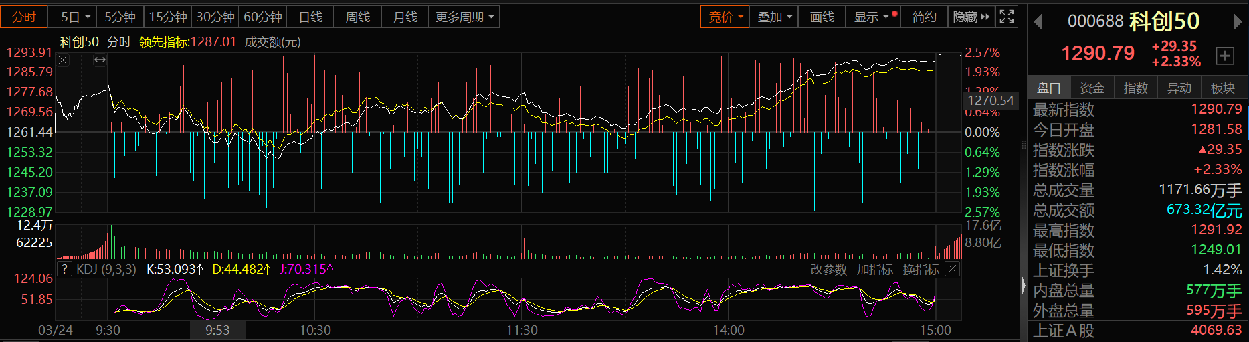Collapse right panel using side arrow handle
Image resolution: width=1249 pixels, height=342 pixels.
(x=1023, y=286)
